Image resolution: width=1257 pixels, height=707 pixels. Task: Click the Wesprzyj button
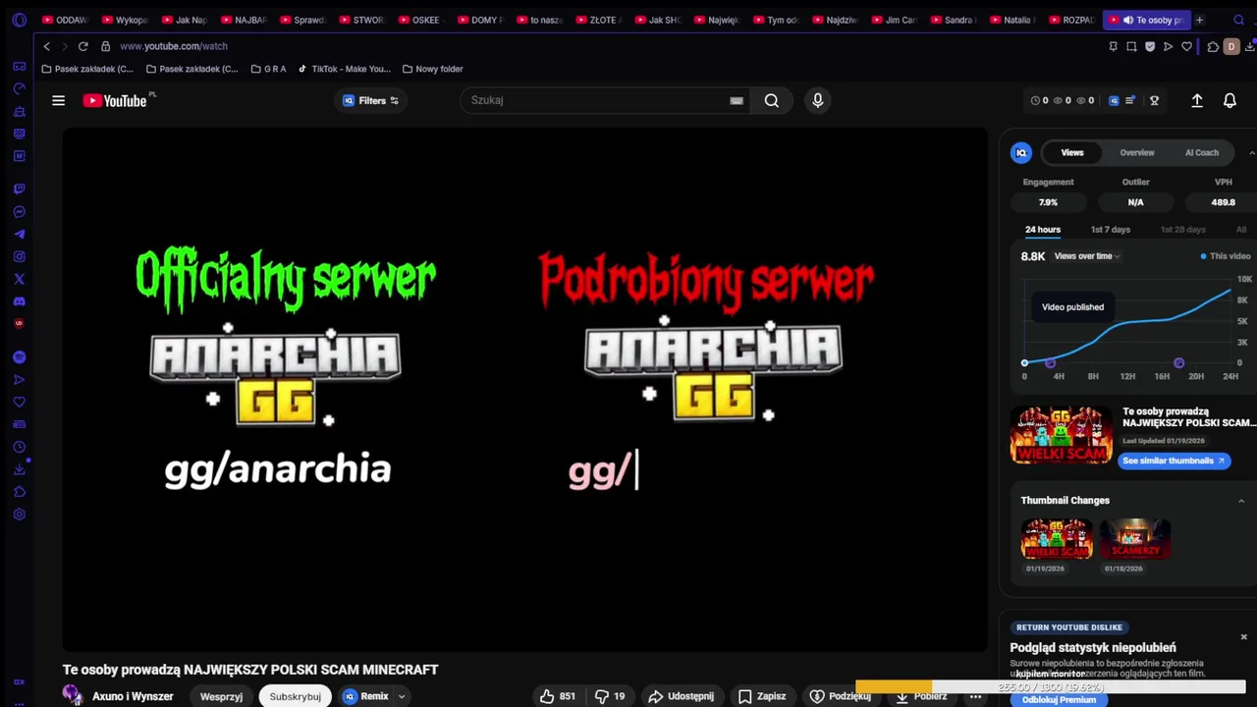click(221, 696)
